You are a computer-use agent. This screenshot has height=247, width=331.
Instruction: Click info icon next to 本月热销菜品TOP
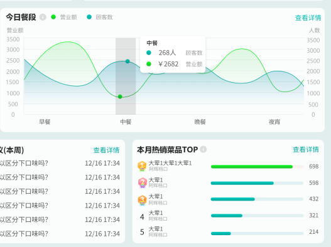click(x=203, y=149)
